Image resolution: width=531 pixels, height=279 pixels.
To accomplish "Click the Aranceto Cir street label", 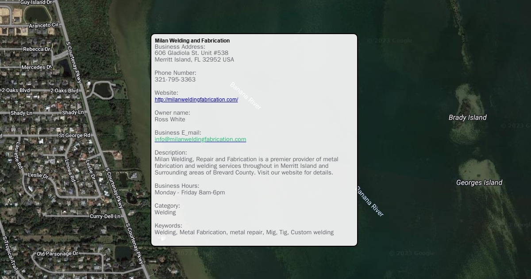I will click(x=44, y=26).
